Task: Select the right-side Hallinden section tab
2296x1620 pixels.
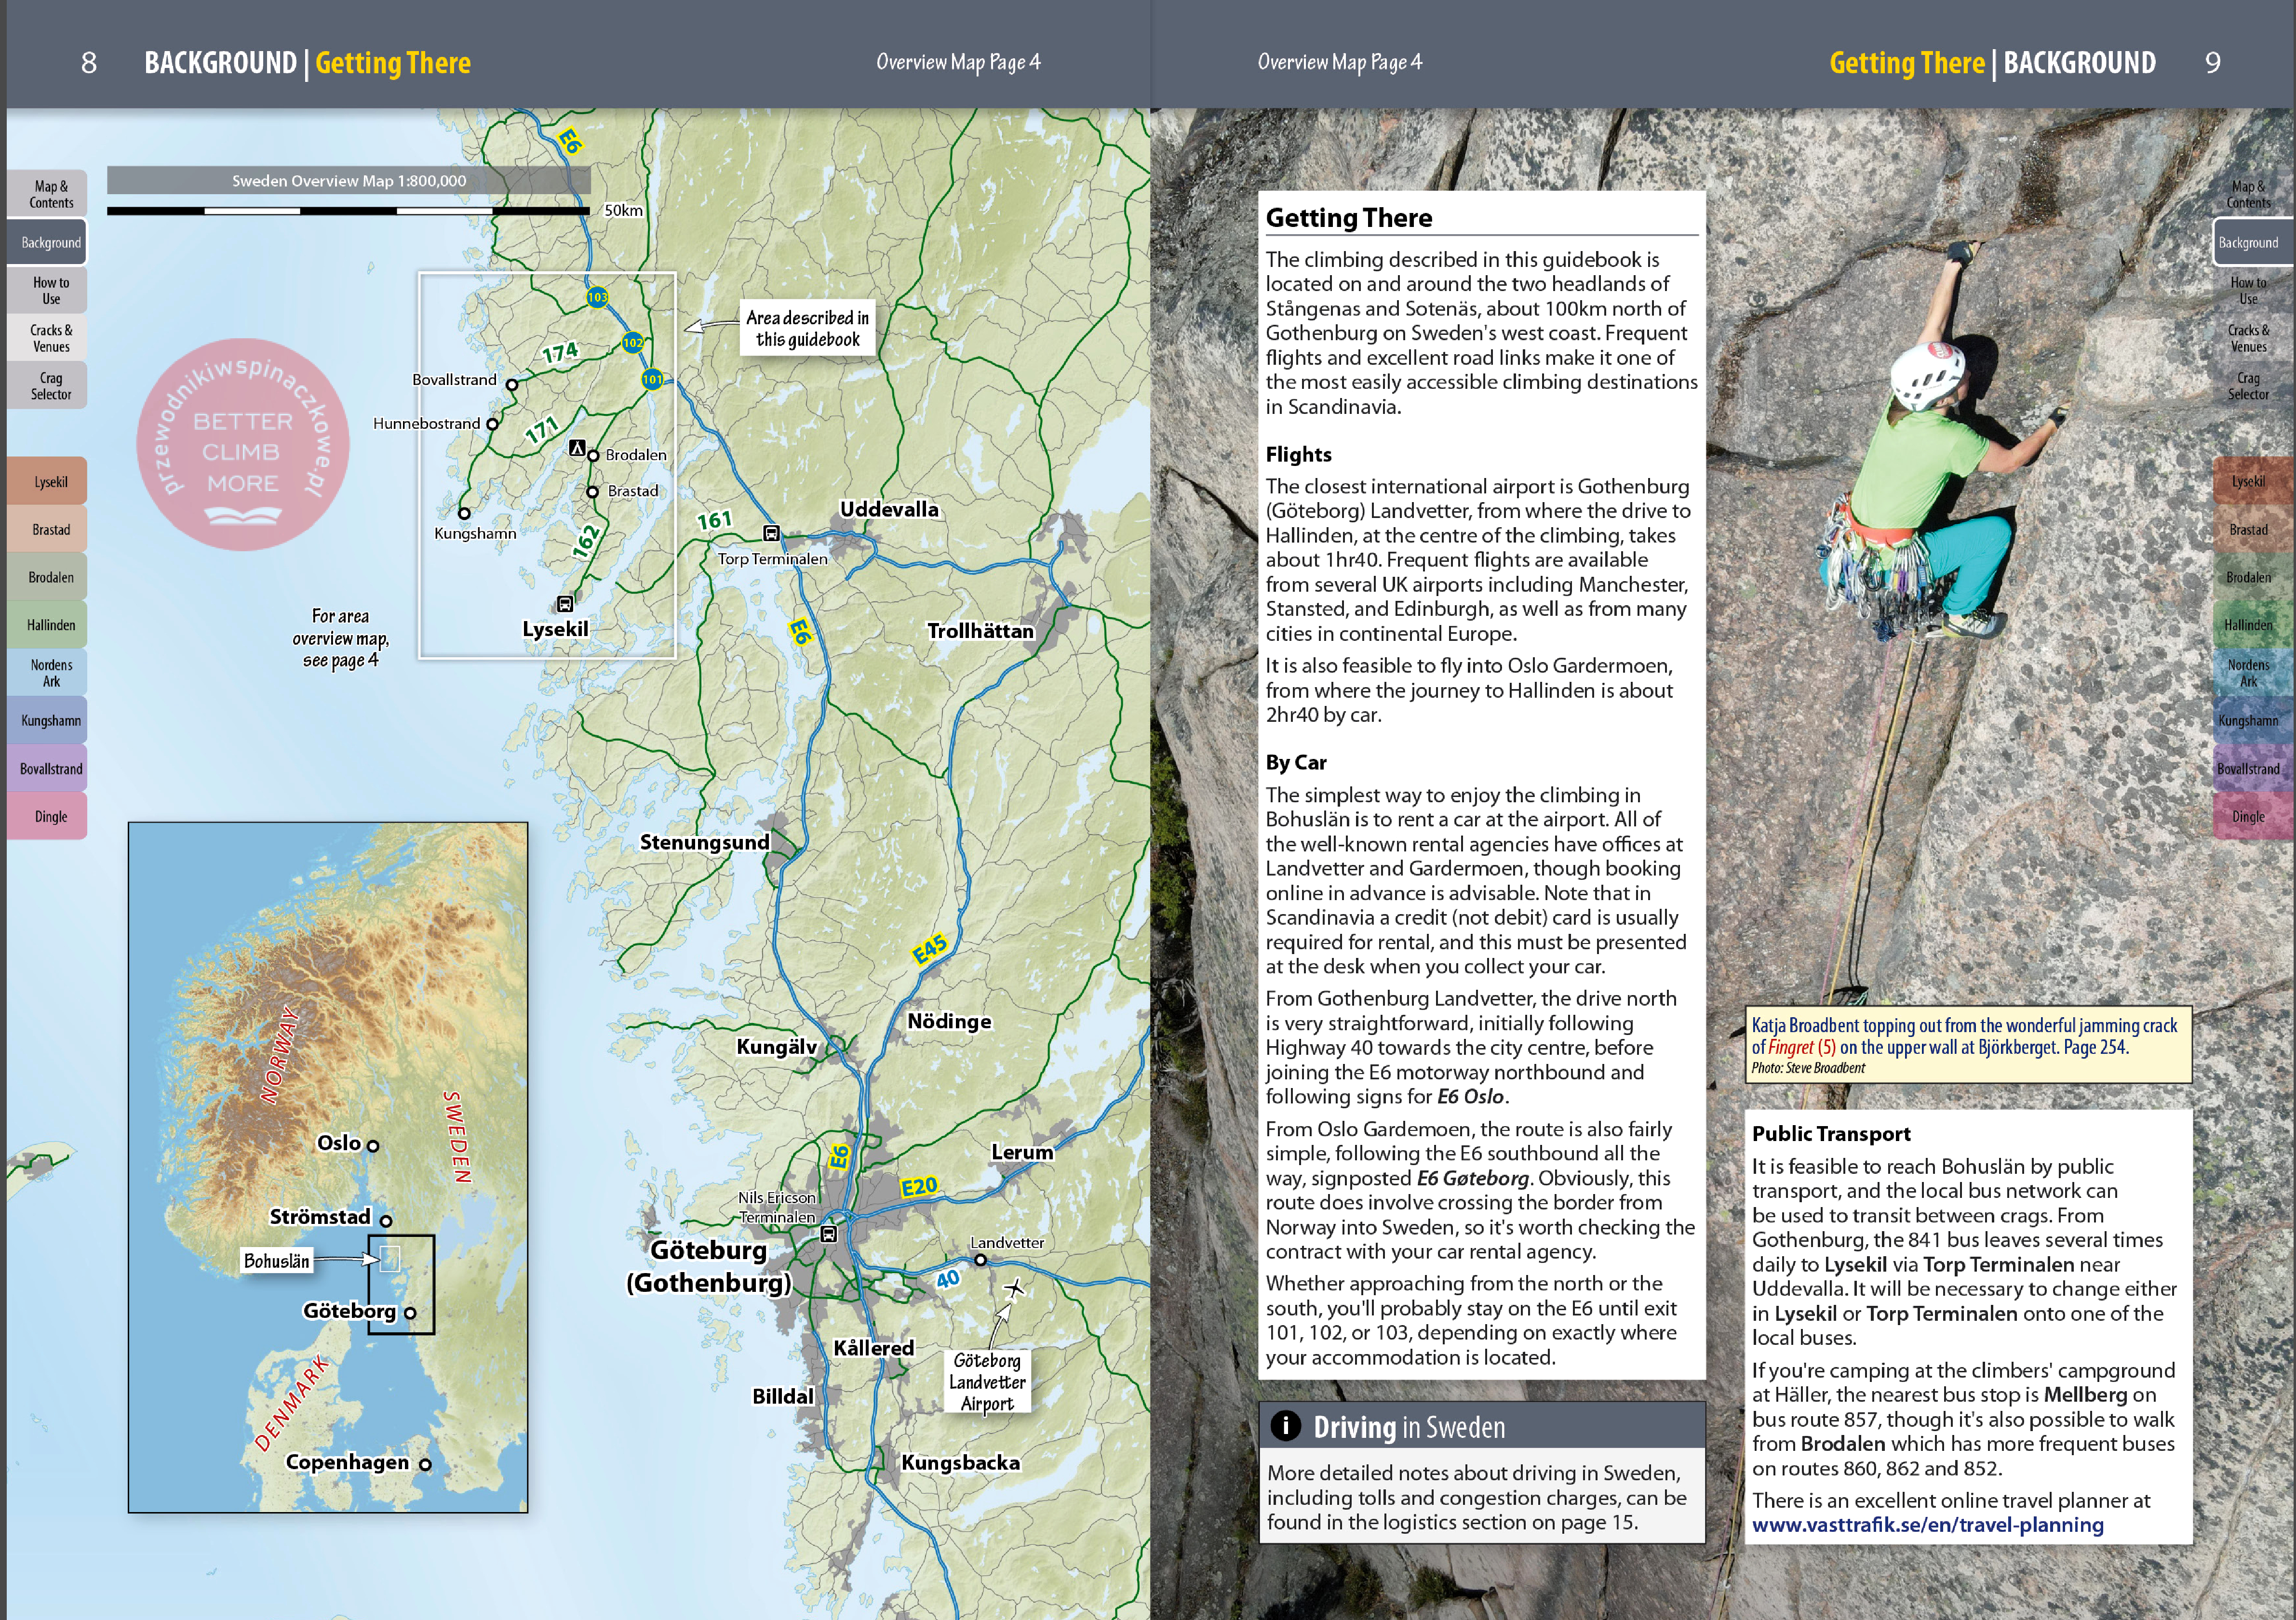Action: coord(2248,625)
